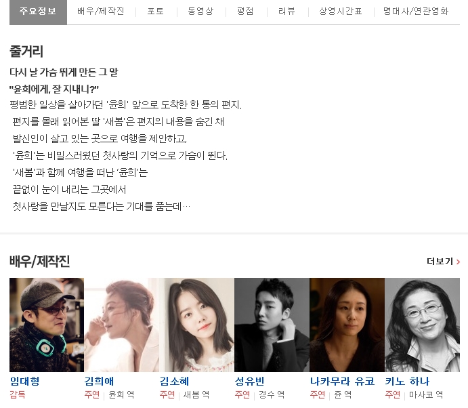The image size is (468, 408).
Task: Switch to the 포토 tab
Action: 156,12
